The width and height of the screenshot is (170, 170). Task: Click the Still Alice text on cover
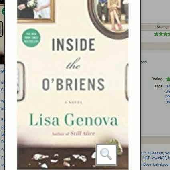[x=83, y=133]
